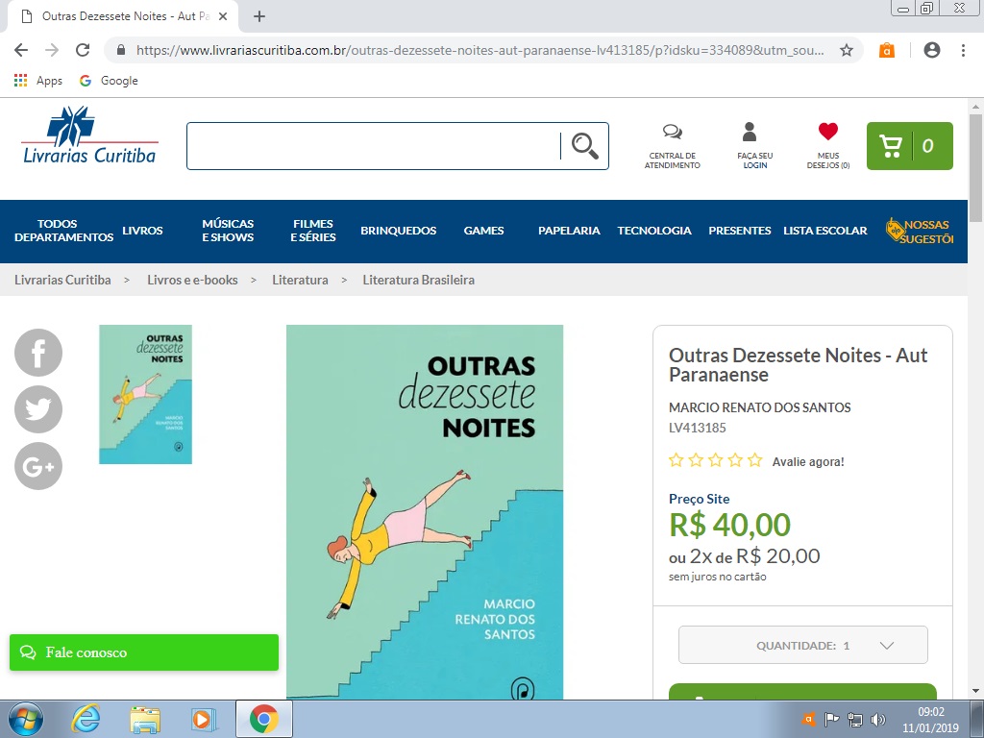984x738 pixels.
Task: Open Action Center flag tray icon
Action: [x=831, y=719]
